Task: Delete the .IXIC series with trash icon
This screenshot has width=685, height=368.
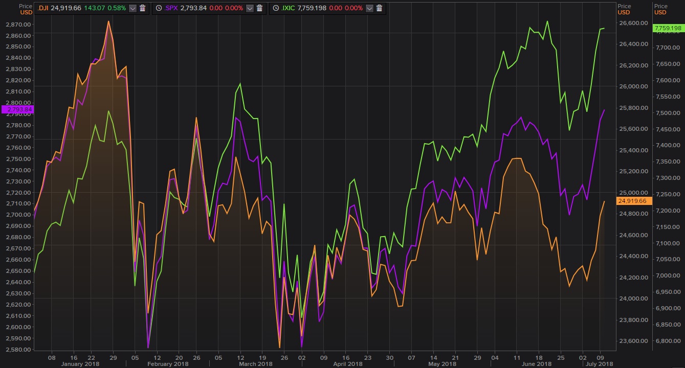Action: (x=379, y=8)
